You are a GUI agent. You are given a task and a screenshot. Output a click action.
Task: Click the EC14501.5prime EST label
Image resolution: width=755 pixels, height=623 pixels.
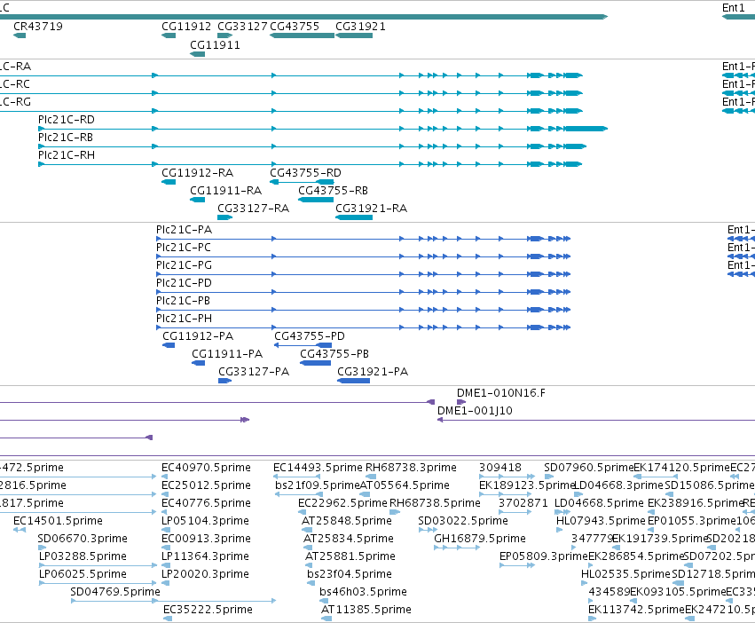59,521
